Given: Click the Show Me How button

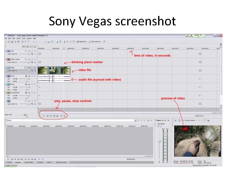Looking at the screenshot, I should pos(95,42).
